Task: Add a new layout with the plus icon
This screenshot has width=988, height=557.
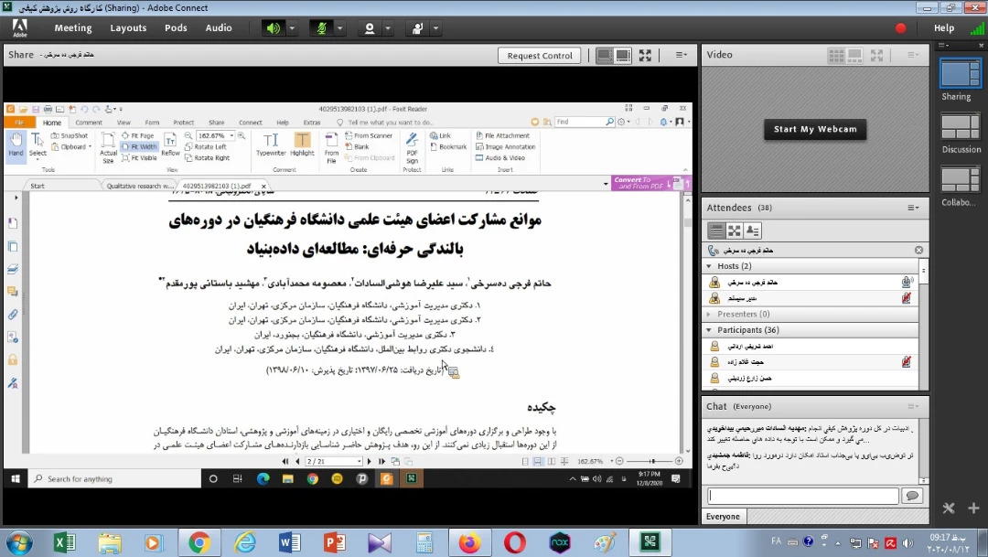Action: click(972, 509)
